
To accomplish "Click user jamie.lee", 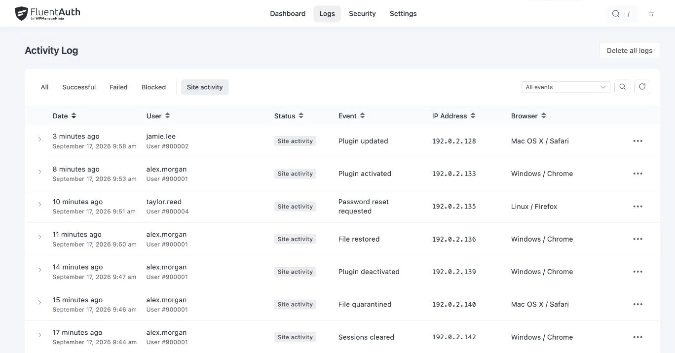I will pyautogui.click(x=161, y=137).
